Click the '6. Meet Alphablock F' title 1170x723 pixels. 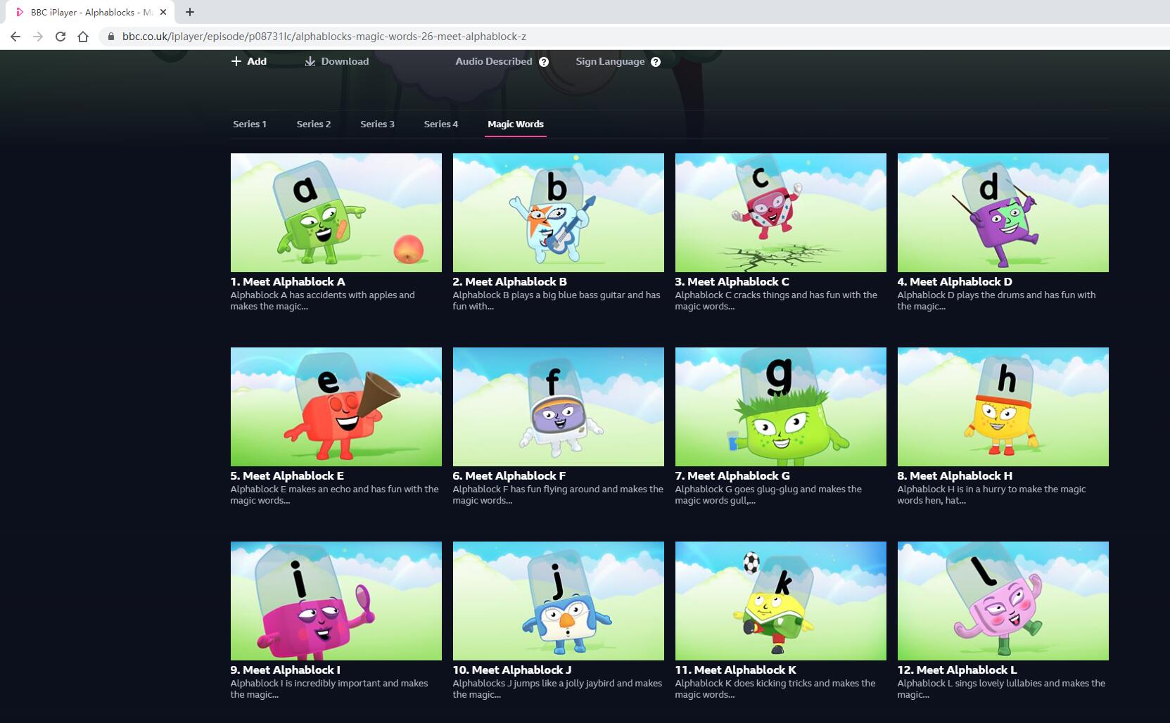pos(509,475)
